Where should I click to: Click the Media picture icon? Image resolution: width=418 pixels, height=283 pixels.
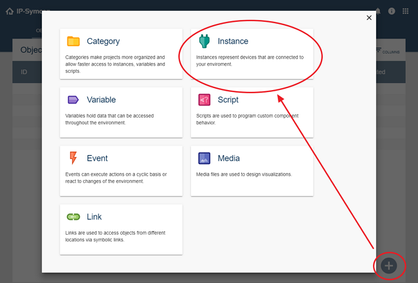point(204,158)
